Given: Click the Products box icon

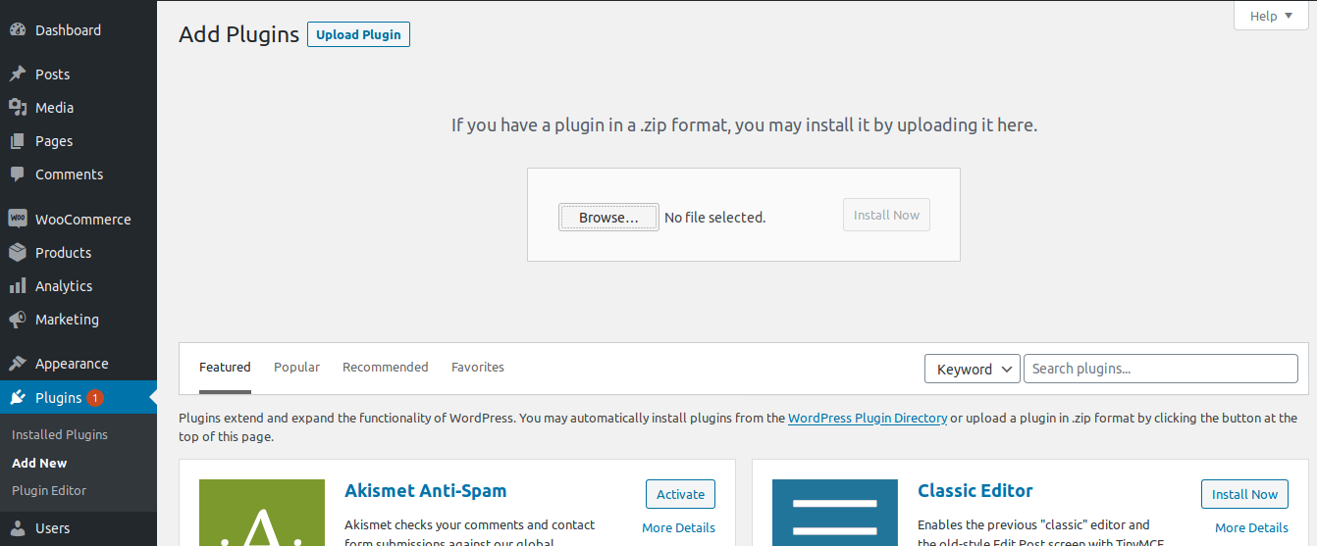Looking at the screenshot, I should (18, 253).
